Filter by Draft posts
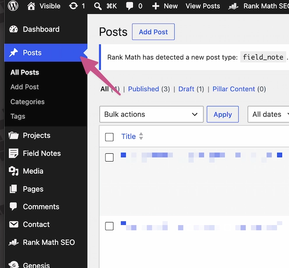The image size is (289, 268). pyautogui.click(x=186, y=89)
